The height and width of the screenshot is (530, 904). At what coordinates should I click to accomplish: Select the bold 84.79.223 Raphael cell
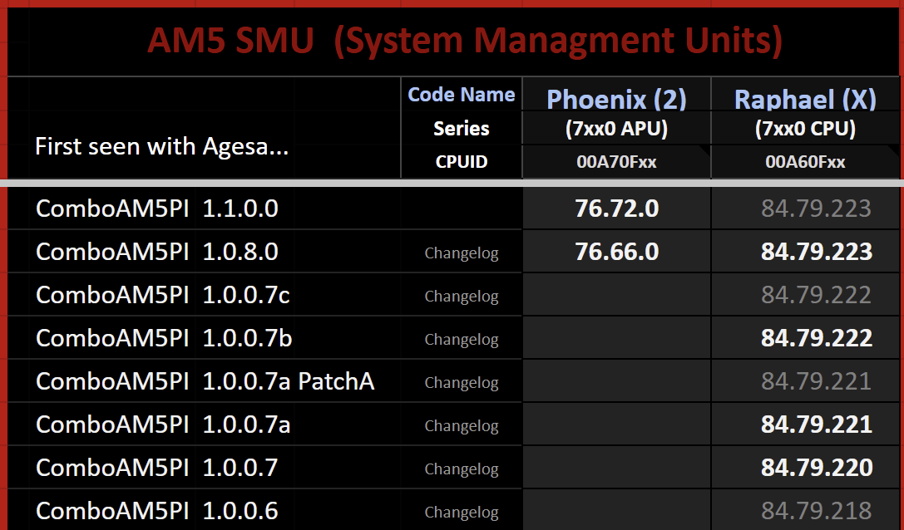point(805,252)
